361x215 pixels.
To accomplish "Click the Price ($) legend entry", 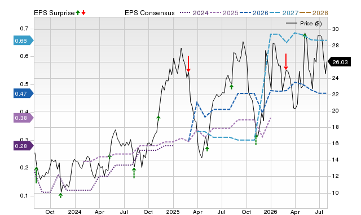I will pos(303,24).
